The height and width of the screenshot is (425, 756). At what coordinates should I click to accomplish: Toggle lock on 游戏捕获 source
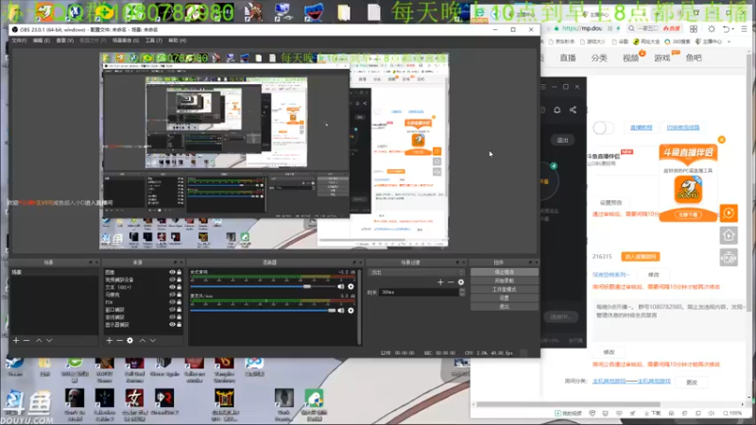pyautogui.click(x=179, y=317)
